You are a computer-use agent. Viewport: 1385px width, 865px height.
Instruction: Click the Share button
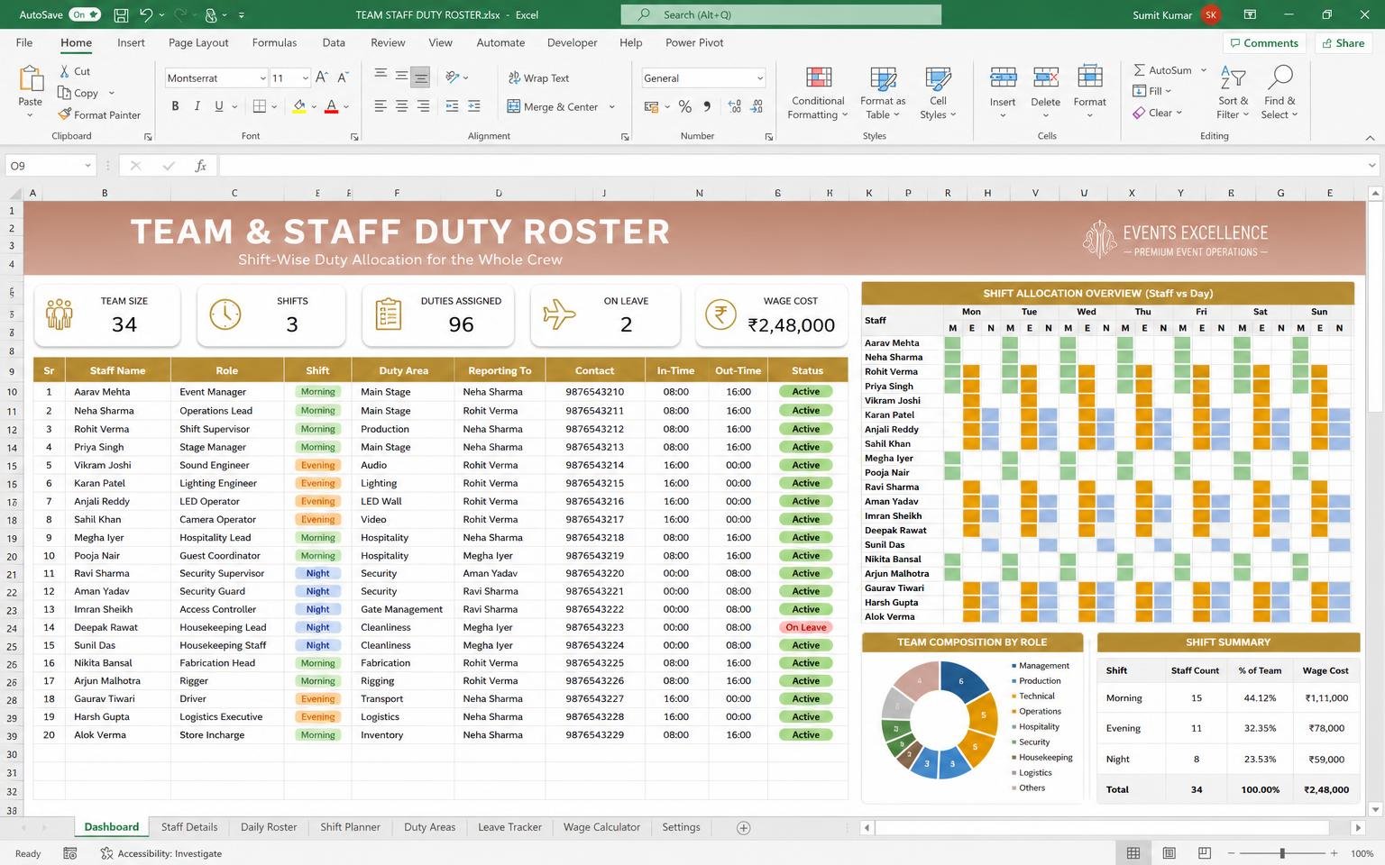[x=1342, y=42]
